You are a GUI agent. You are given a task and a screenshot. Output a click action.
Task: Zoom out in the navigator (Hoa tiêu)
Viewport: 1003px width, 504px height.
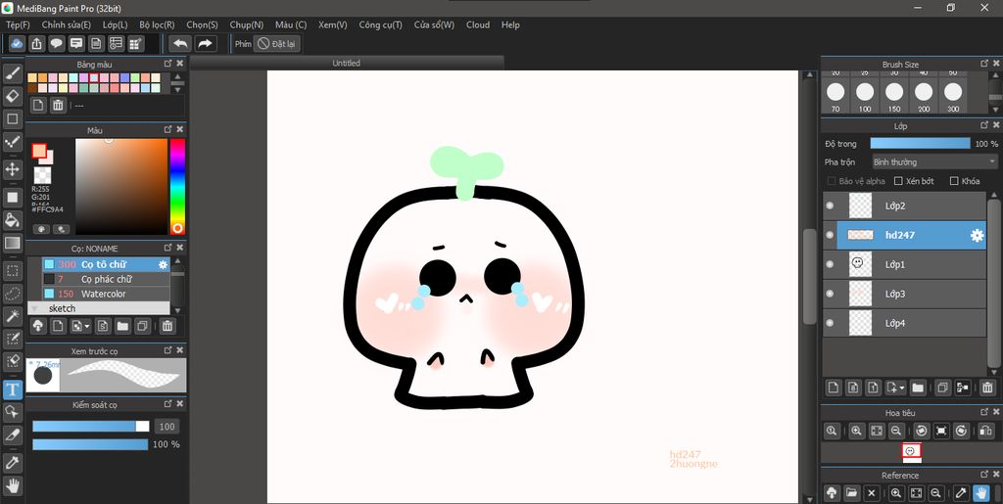pyautogui.click(x=896, y=432)
